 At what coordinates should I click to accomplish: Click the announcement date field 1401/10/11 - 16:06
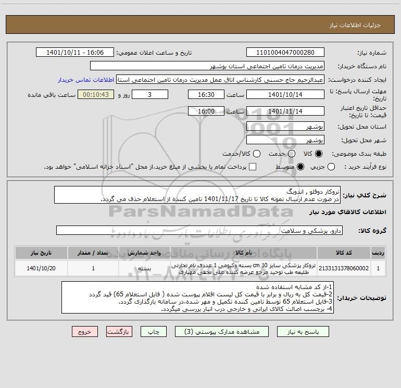(75, 53)
